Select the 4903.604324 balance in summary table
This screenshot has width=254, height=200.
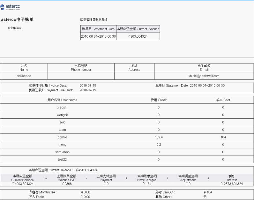(x=138, y=36)
